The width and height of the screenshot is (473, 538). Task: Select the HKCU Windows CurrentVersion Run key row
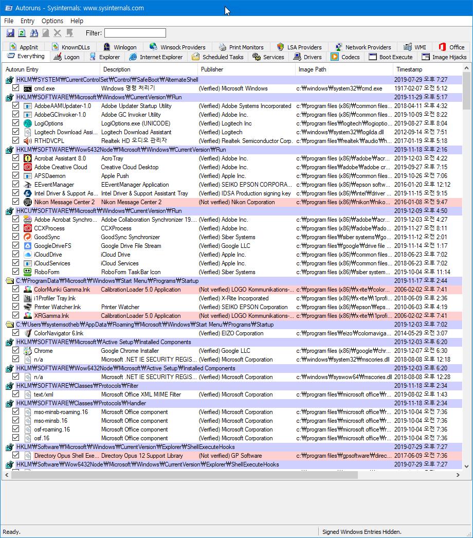point(233,211)
